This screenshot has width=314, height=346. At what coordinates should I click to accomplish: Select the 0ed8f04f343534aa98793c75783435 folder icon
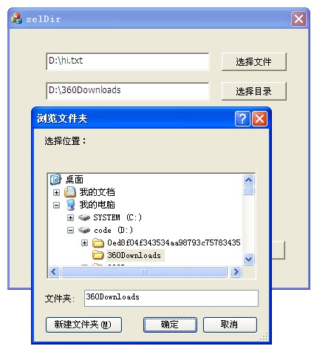pos(98,243)
